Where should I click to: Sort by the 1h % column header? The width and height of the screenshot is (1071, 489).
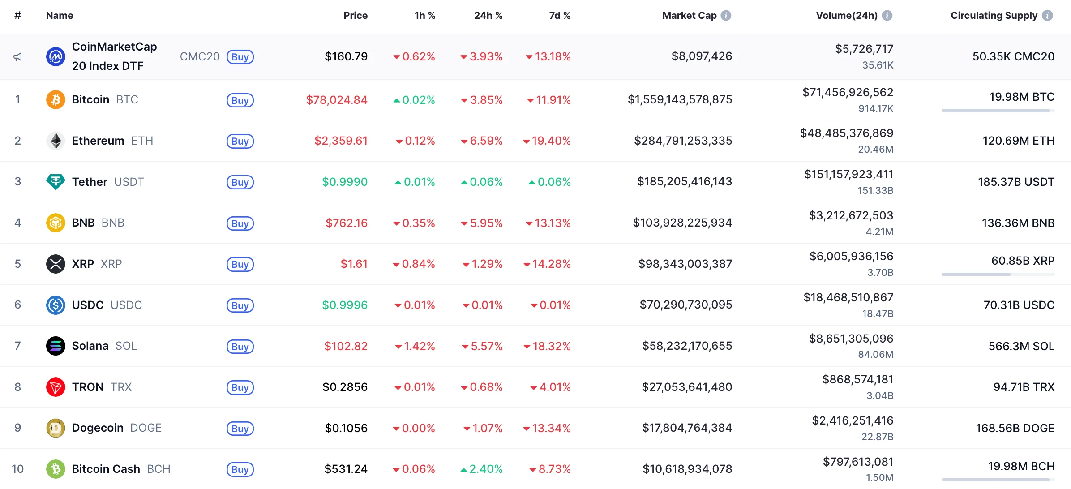pos(424,16)
